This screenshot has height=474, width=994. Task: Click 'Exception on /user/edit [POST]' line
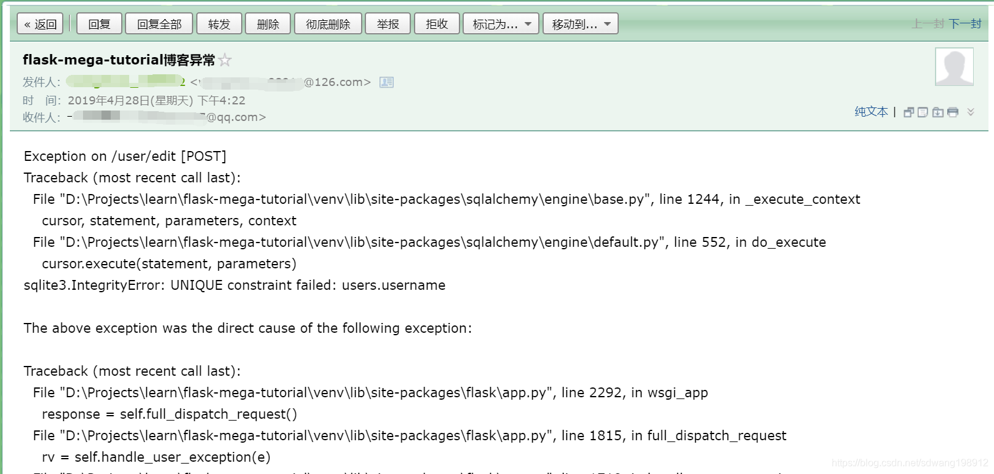point(125,157)
